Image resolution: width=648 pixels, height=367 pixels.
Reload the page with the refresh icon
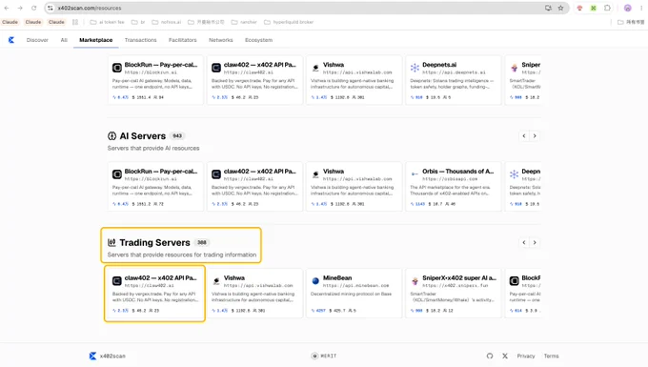34,8
